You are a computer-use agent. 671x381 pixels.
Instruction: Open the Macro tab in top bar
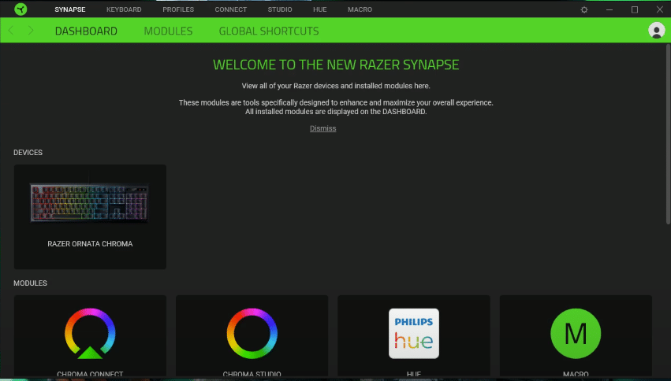tap(360, 9)
